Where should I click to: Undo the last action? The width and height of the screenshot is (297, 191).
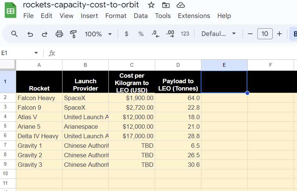30,34
